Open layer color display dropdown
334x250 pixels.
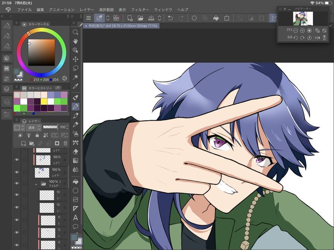(x=19, y=127)
